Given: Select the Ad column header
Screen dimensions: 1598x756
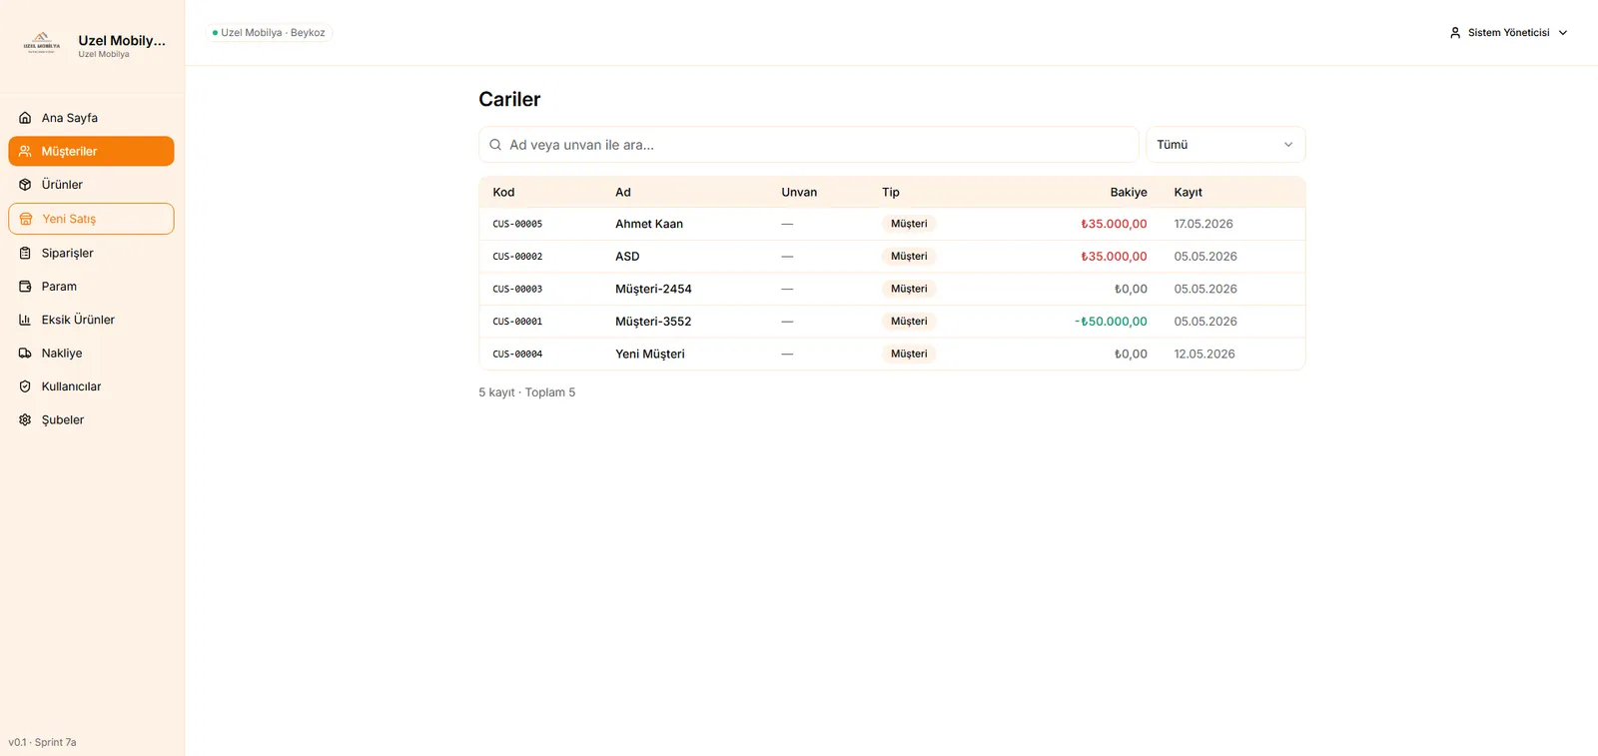Looking at the screenshot, I should coord(623,192).
